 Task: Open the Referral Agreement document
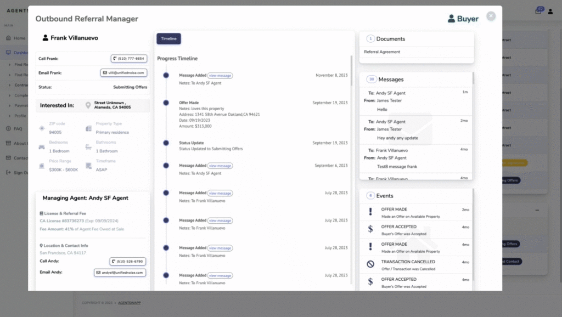pos(382,52)
